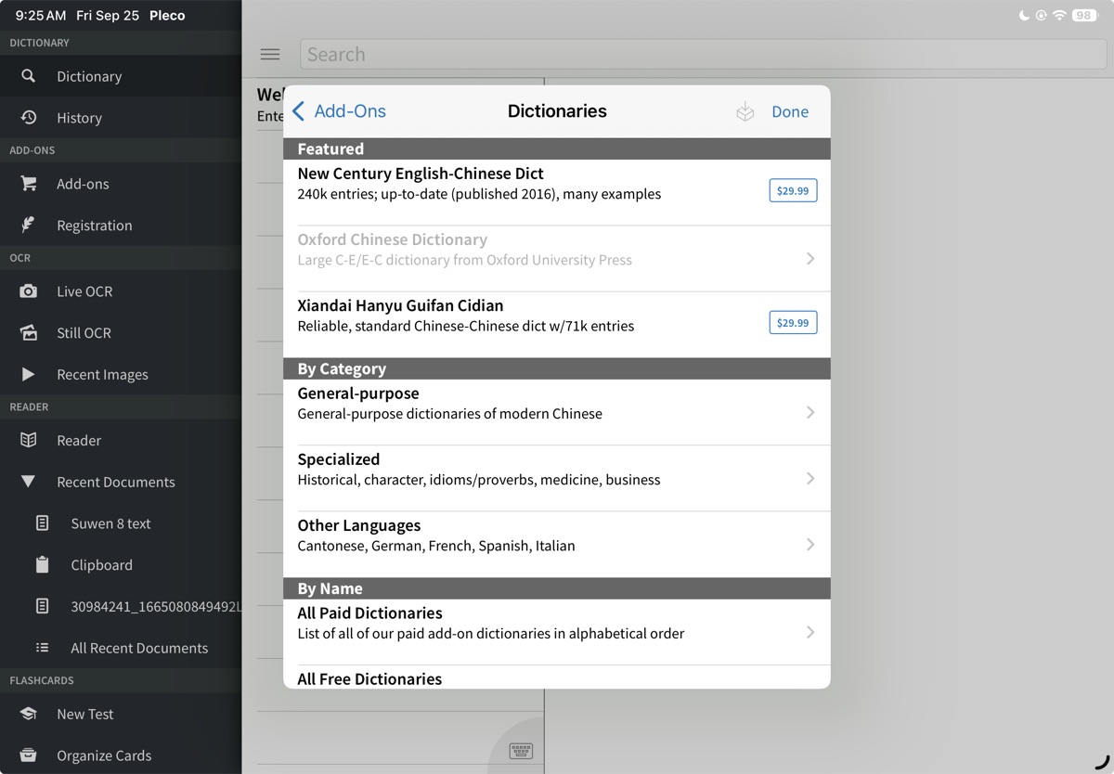Open All Recent Documents list

[x=121, y=648]
